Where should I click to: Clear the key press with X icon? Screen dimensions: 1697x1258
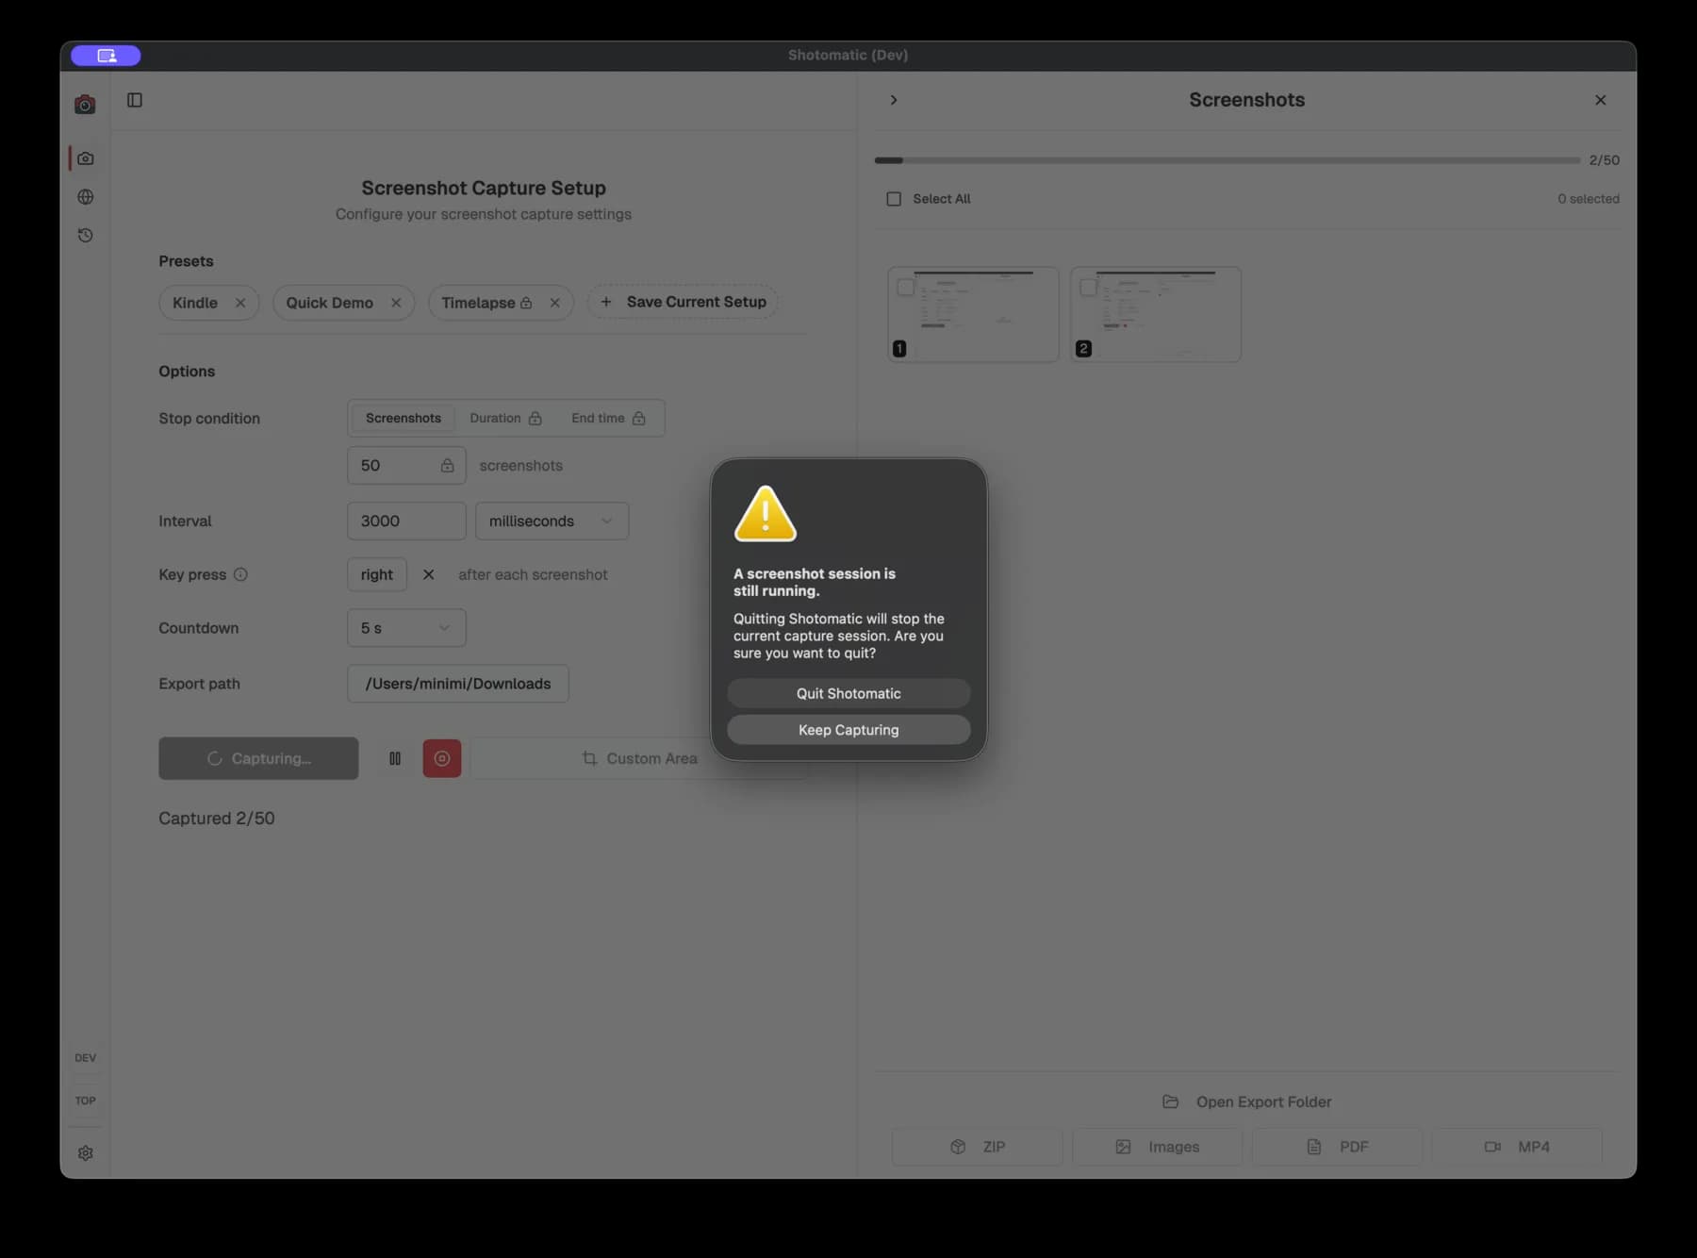(x=429, y=574)
